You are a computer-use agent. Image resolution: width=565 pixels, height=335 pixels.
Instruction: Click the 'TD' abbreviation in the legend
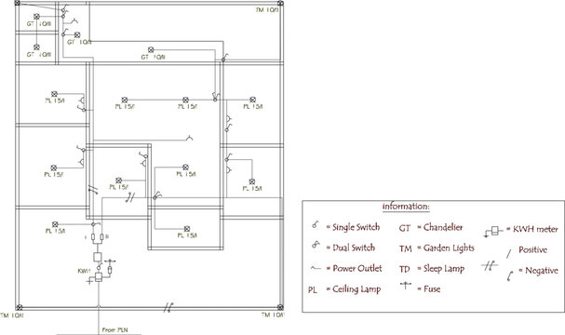pos(405,269)
